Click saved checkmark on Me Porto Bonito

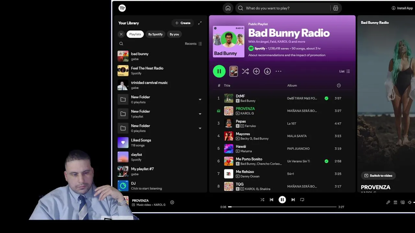pyautogui.click(x=326, y=161)
